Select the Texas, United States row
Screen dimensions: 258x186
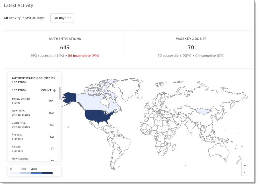[33, 101]
